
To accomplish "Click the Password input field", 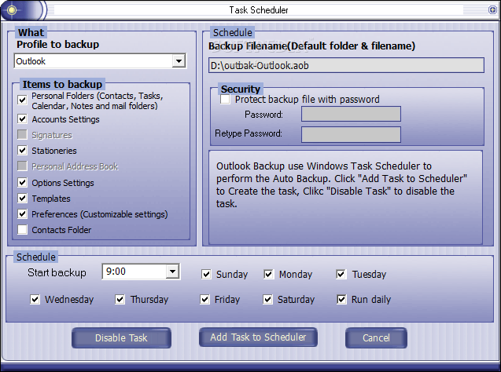I will point(351,114).
